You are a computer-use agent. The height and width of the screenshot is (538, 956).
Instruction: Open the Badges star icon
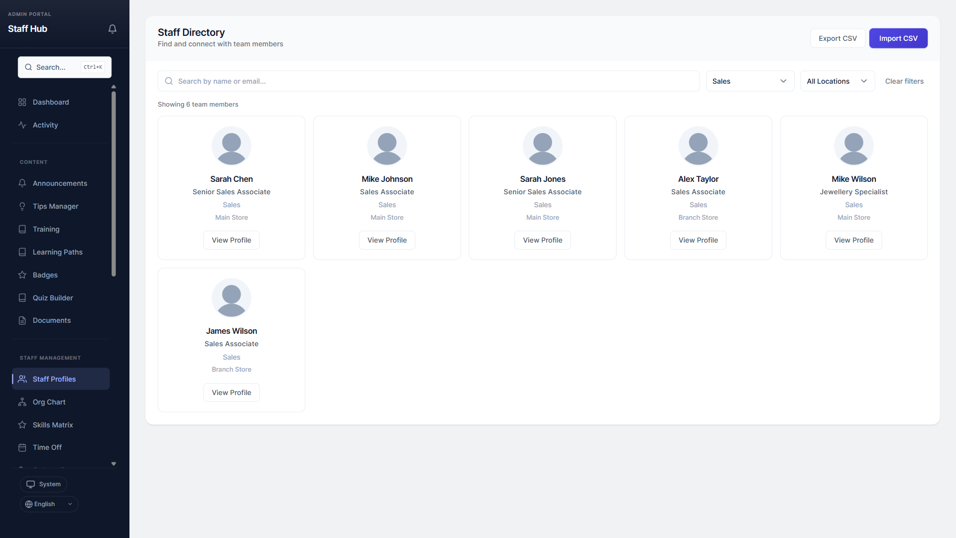(22, 274)
